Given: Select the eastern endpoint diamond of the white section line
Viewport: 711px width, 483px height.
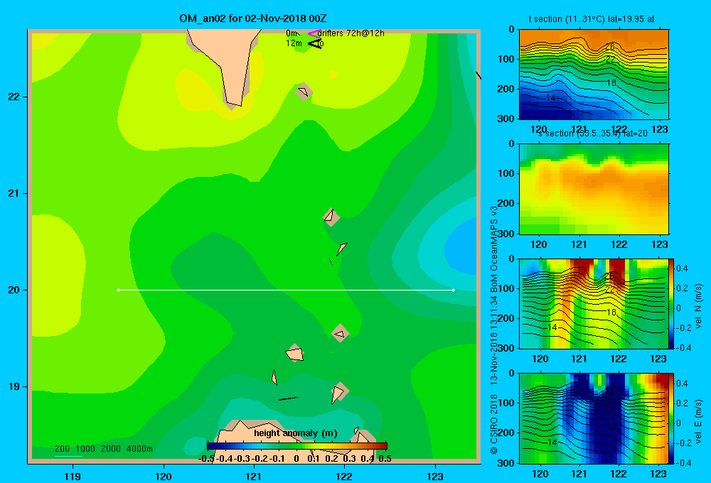Looking at the screenshot, I should pyautogui.click(x=454, y=290).
